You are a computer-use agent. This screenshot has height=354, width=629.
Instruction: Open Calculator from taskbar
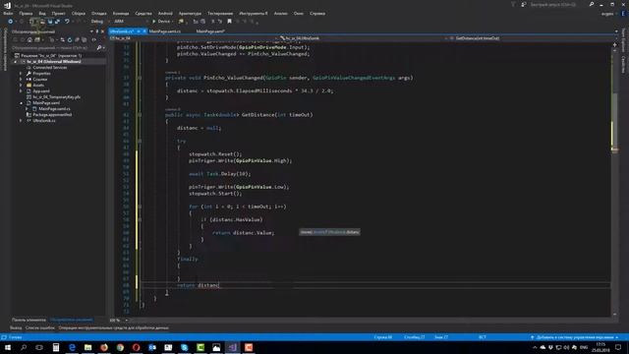pyautogui.click(x=56, y=347)
